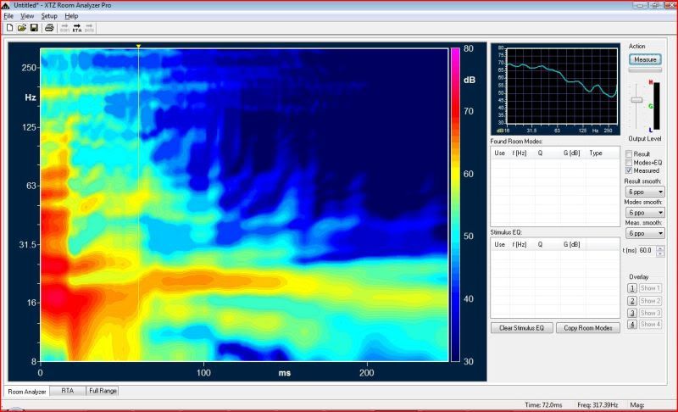This screenshot has width=678, height=412.
Task: Click the Open file folder icon
Action: coord(21,28)
